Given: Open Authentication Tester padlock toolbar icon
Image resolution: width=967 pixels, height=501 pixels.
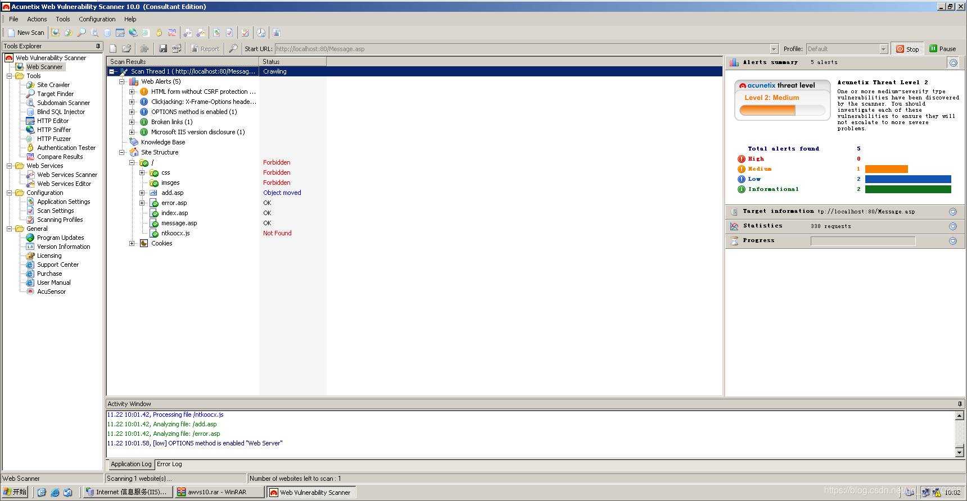Looking at the screenshot, I should [x=159, y=33].
